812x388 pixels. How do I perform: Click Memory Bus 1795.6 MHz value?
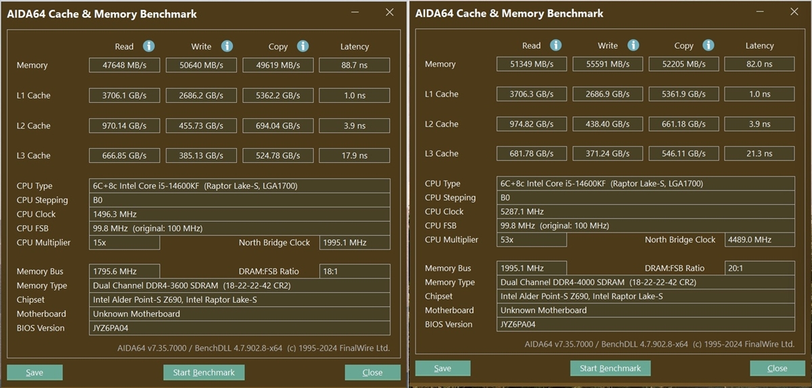click(125, 271)
